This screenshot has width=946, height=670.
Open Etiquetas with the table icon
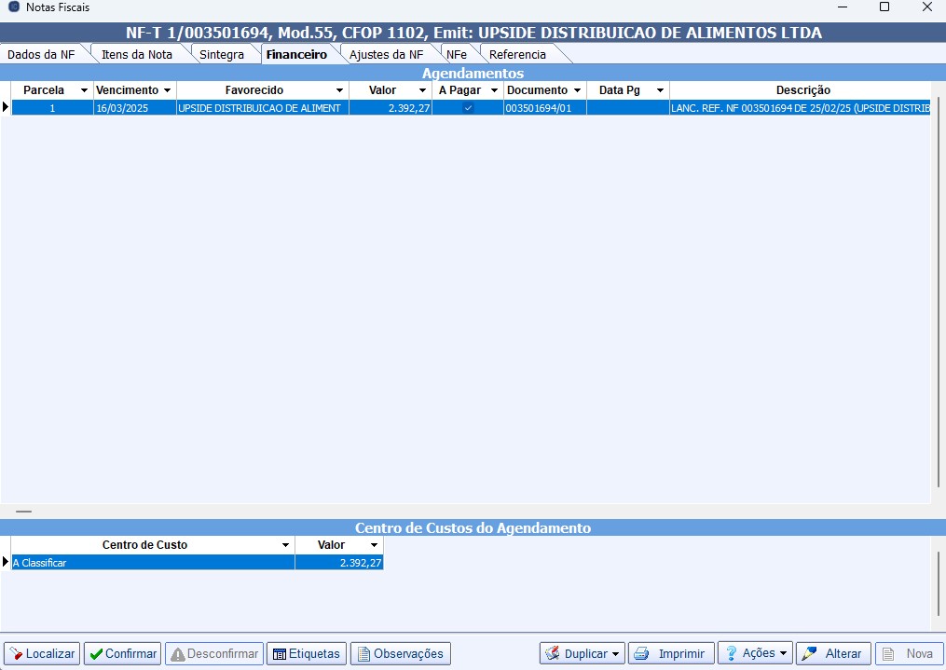(x=307, y=653)
